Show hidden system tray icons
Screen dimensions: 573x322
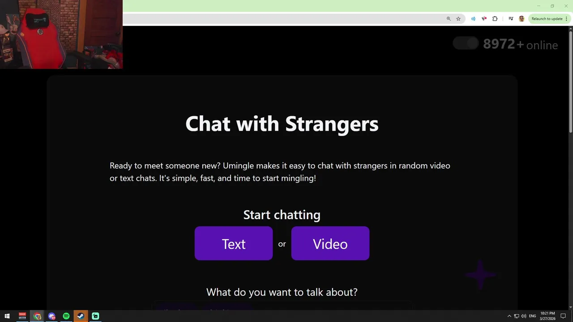(509, 316)
